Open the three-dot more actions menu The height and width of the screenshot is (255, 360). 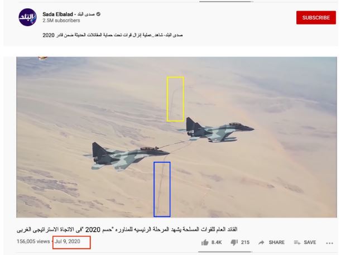[x=329, y=243]
